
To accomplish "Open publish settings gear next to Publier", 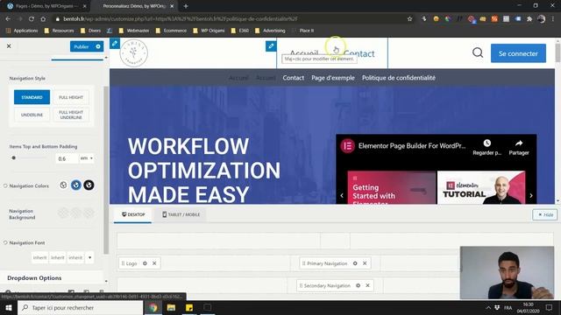I will tap(98, 46).
